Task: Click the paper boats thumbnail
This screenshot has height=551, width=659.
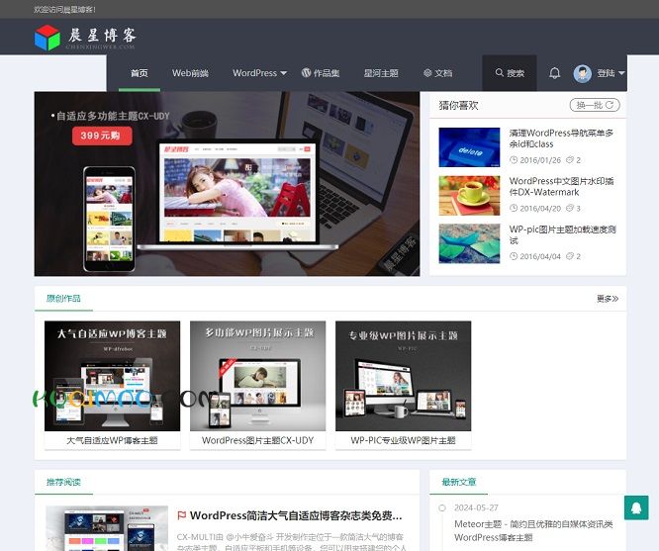Action: coord(469,243)
